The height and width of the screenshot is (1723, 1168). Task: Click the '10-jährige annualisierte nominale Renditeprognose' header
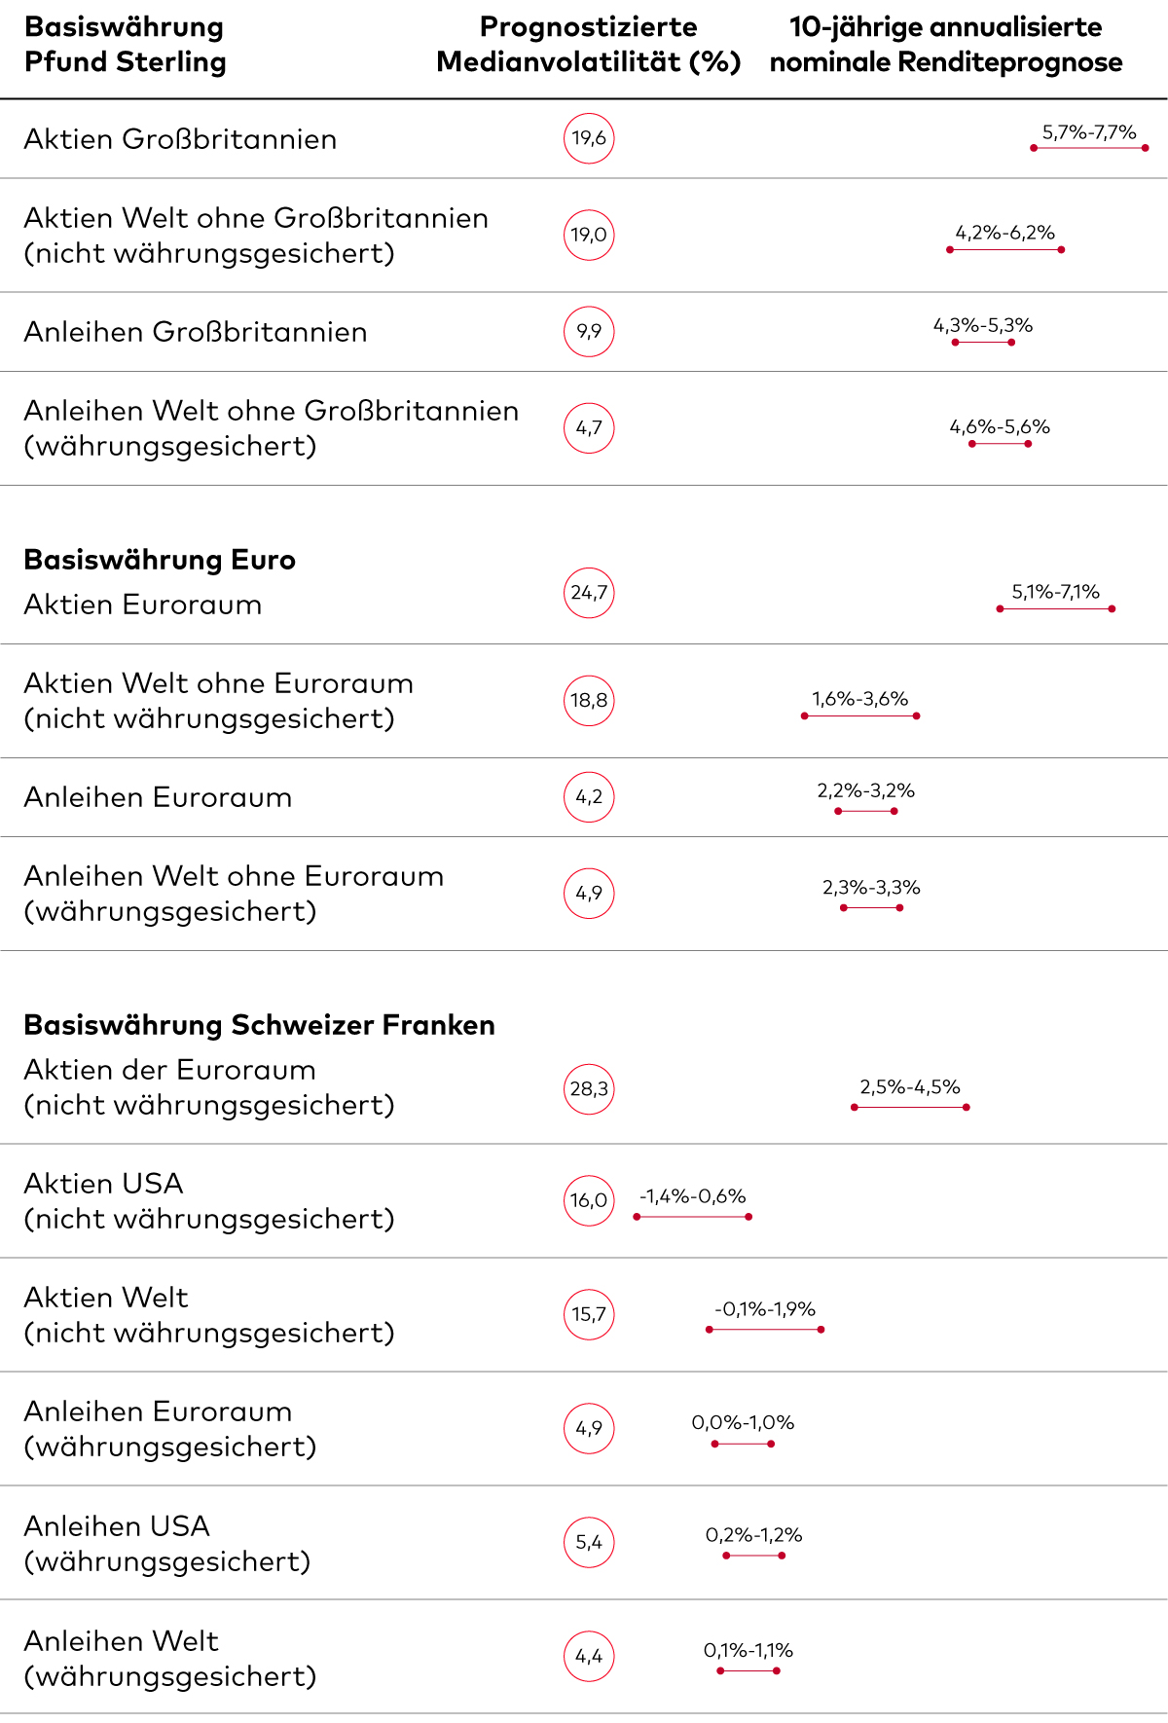[946, 45]
